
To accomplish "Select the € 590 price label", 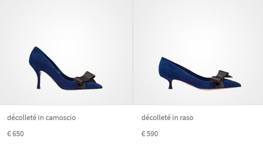I will pos(149,134).
